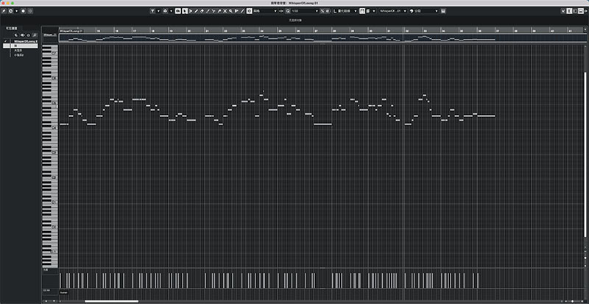The width and height of the screenshot is (589, 304).
Task: Click the wrench setup icon at top-left
Action: (4, 11)
